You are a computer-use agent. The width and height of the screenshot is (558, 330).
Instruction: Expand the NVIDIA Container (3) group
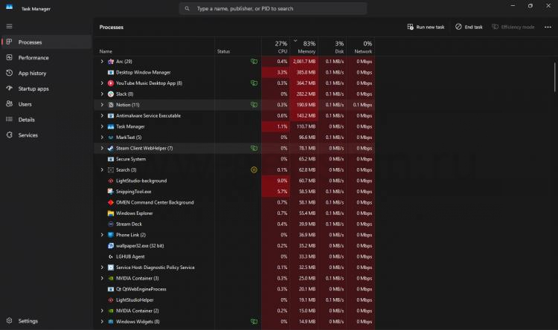[102, 279]
